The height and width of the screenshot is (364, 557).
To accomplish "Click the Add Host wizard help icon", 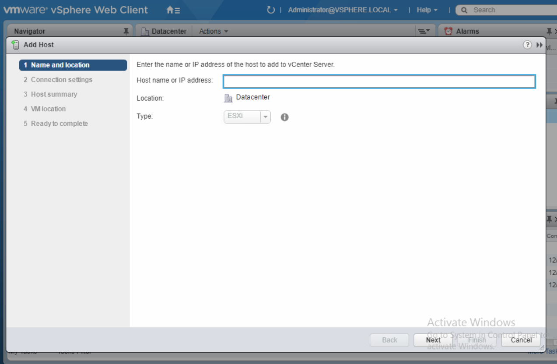I will pos(527,45).
